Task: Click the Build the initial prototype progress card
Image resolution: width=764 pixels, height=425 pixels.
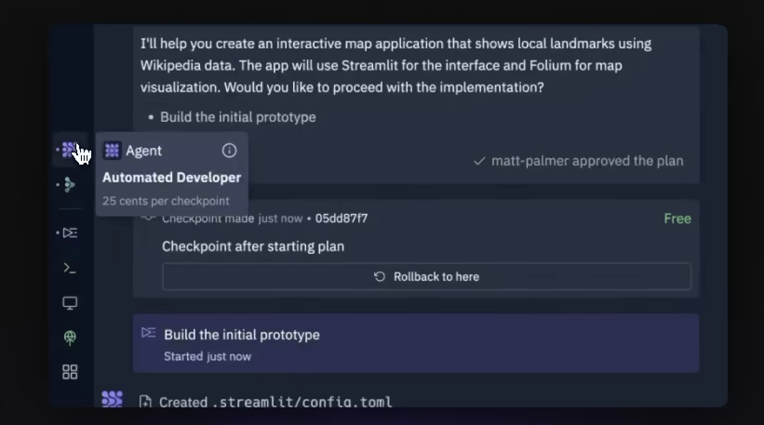Action: (x=416, y=343)
